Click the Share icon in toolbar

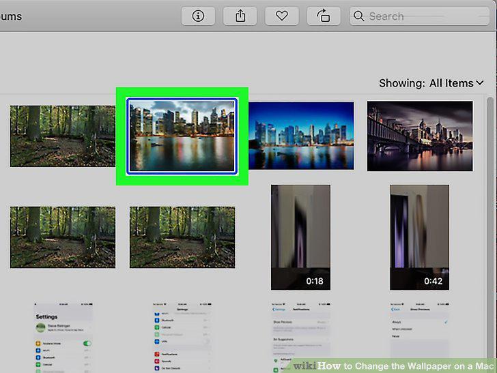pos(240,16)
